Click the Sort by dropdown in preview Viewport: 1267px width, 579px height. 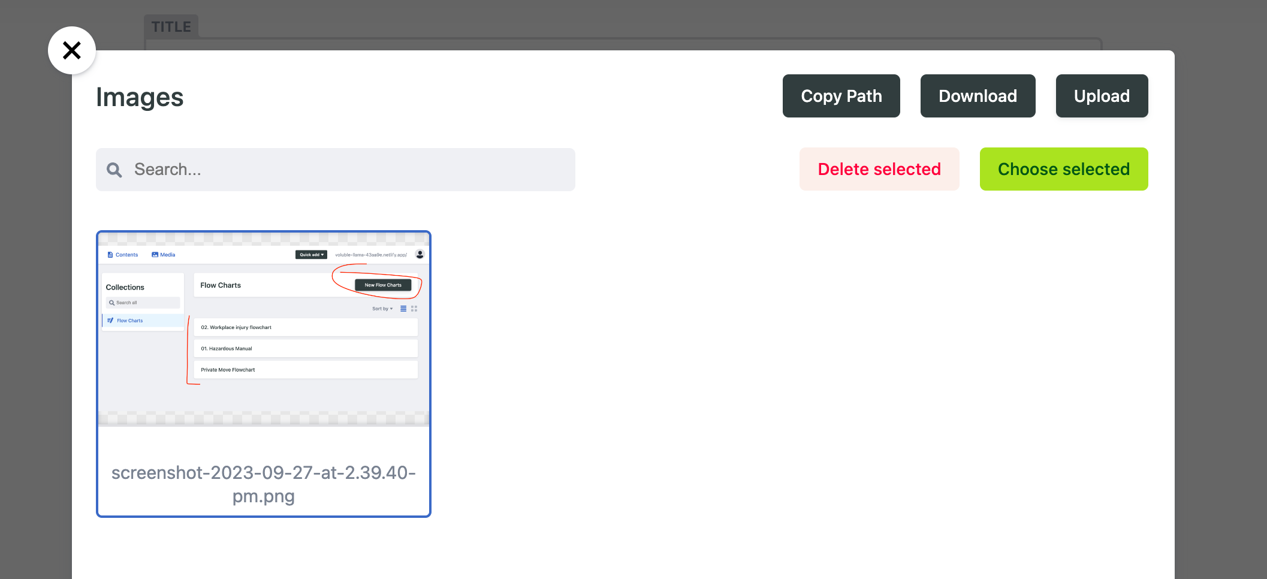[382, 309]
